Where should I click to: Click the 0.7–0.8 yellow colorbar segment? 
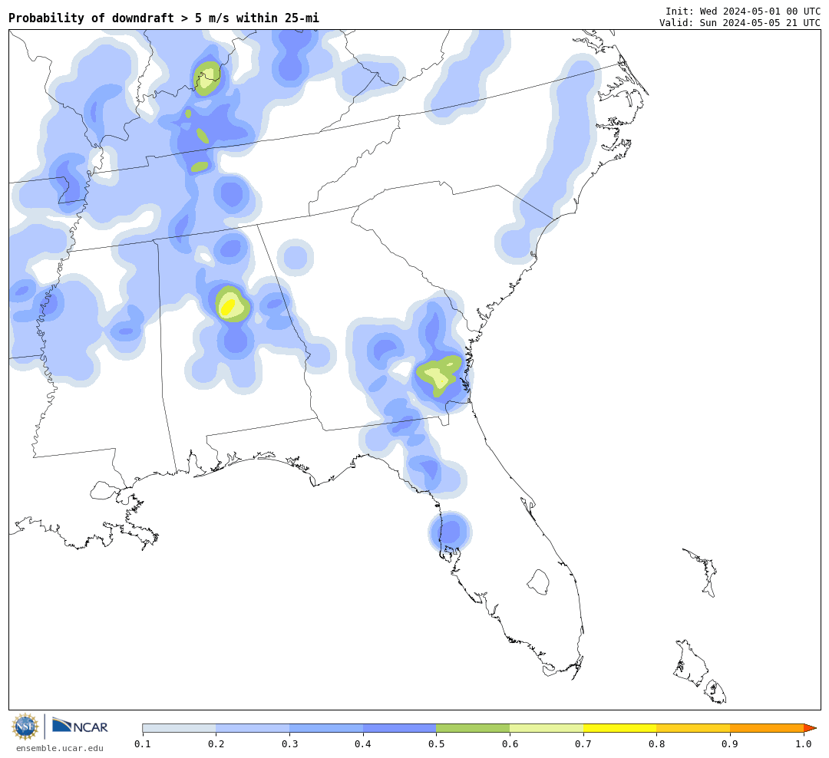[620, 728]
